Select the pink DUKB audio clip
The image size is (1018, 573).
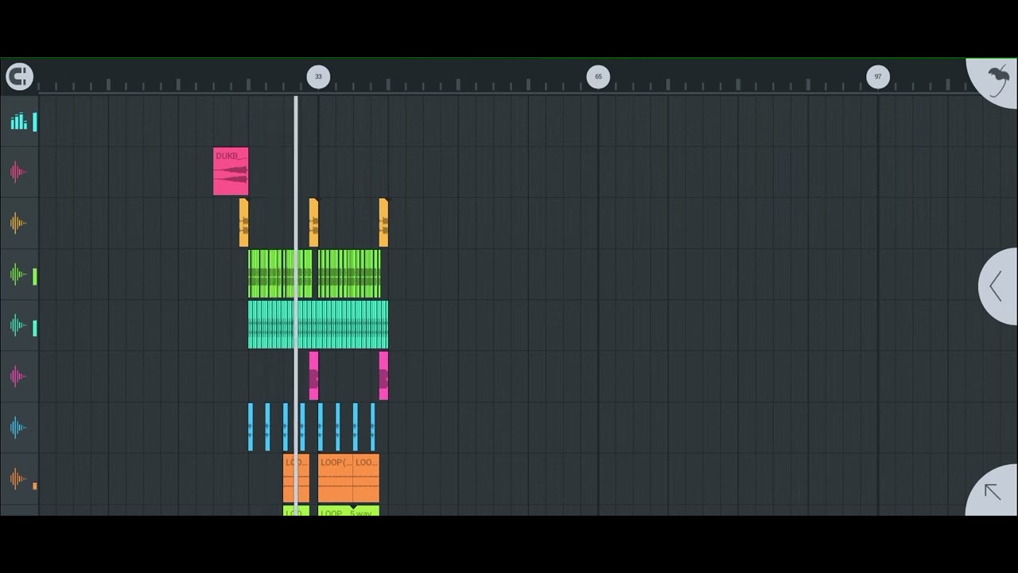[231, 171]
